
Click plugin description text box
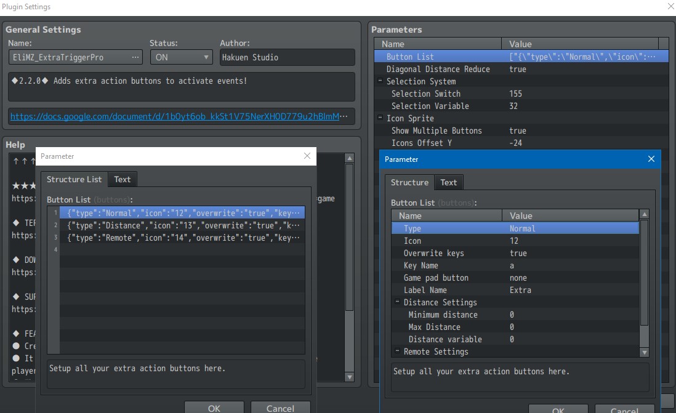(x=181, y=87)
